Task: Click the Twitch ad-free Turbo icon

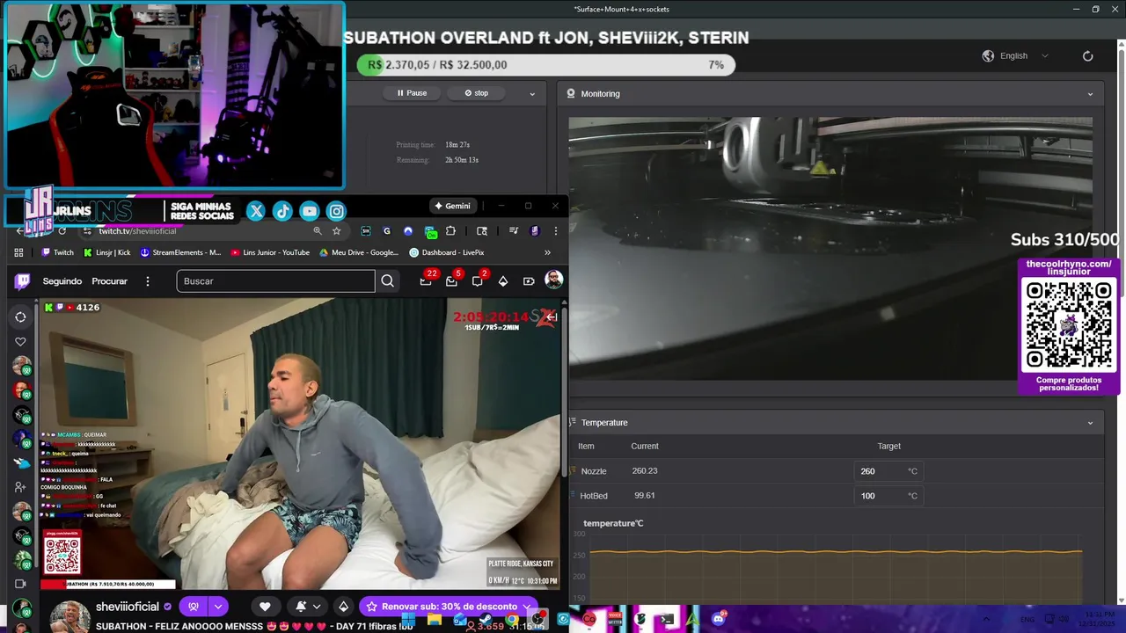Action: [x=529, y=281]
